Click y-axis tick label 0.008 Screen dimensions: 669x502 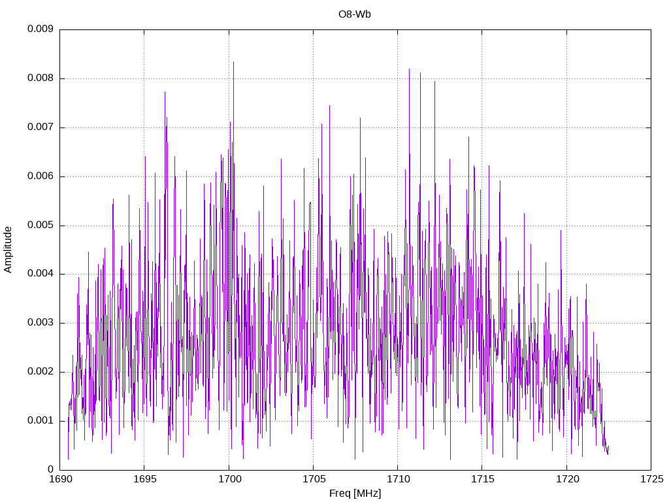(41, 78)
